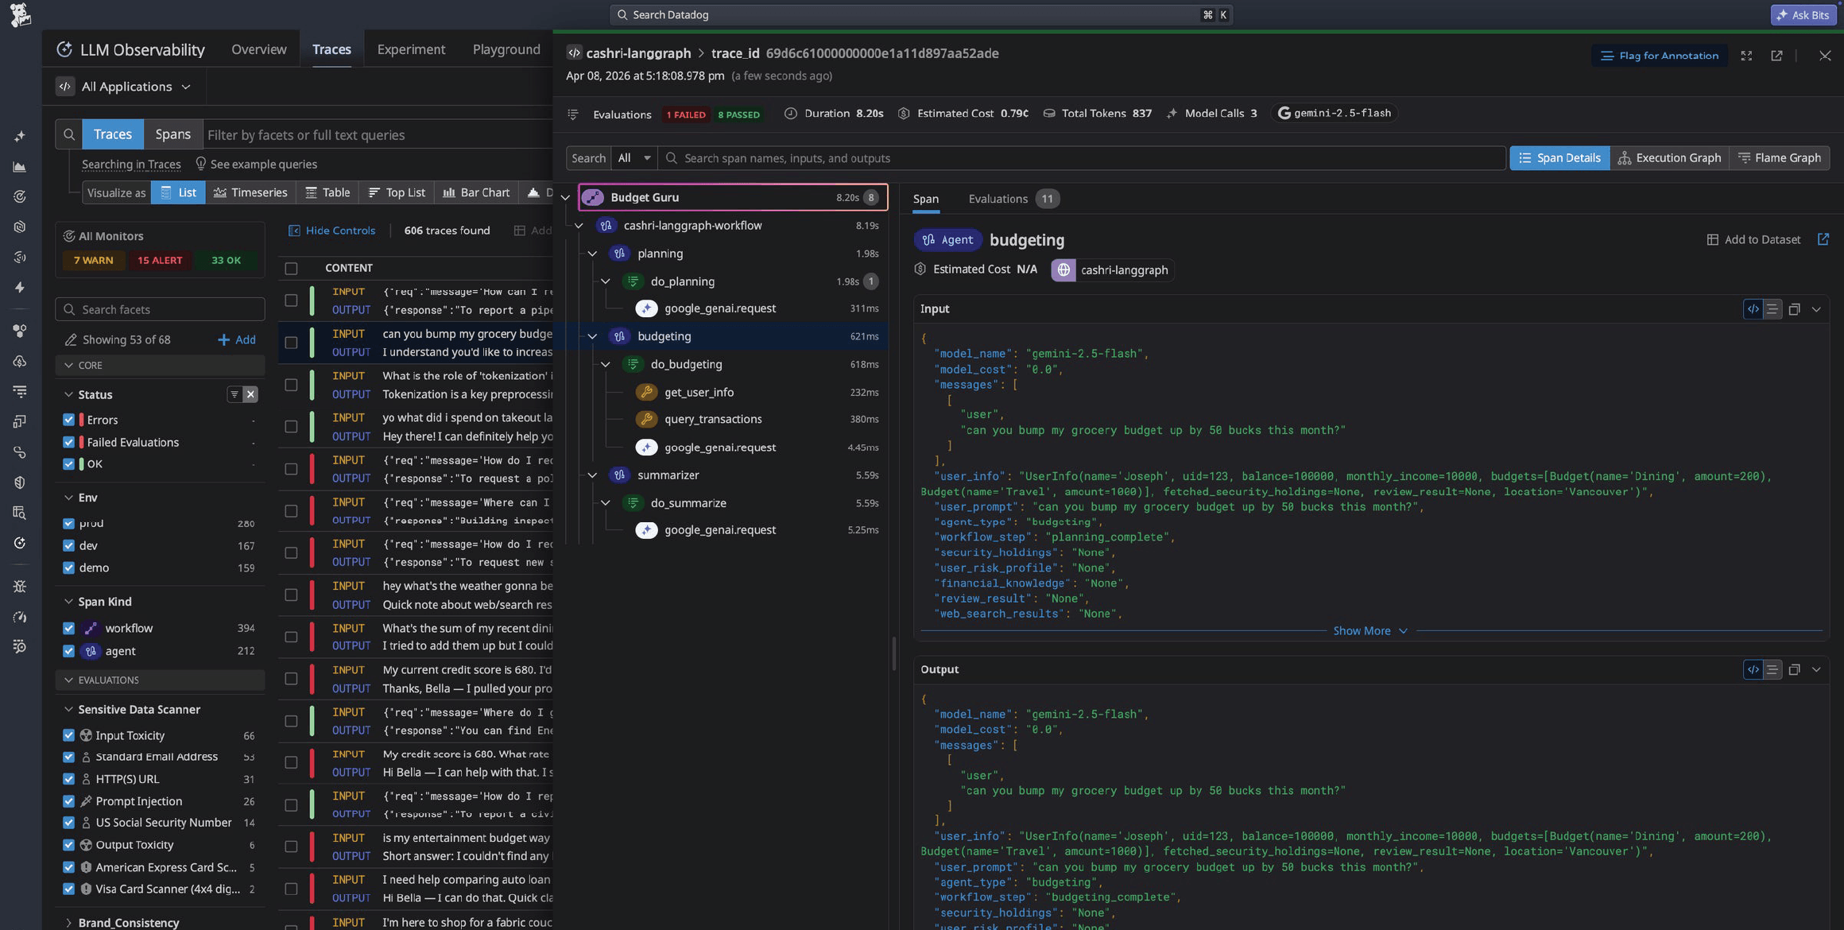
Task: Toggle the agent span kind checkbox
Action: click(68, 651)
